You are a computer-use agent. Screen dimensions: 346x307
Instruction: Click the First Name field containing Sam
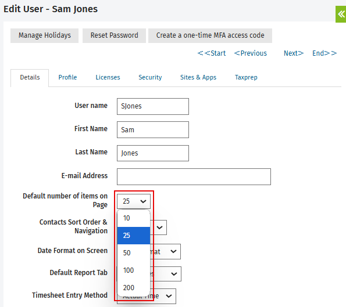click(153, 130)
